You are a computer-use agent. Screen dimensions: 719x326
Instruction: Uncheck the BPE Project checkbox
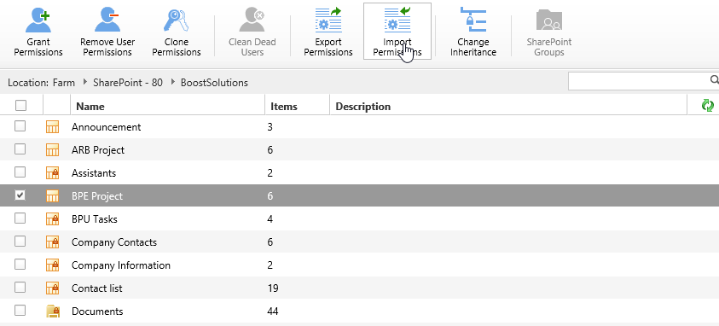(x=20, y=195)
